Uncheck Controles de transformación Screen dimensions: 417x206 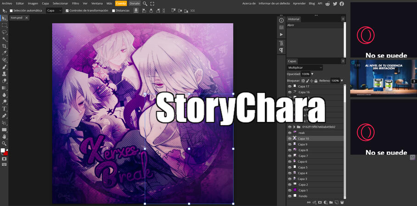pyautogui.click(x=67, y=11)
